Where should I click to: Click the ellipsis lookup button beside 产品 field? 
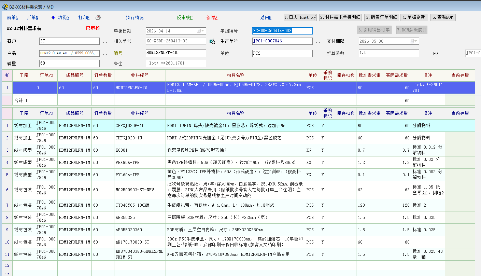coord(105,54)
